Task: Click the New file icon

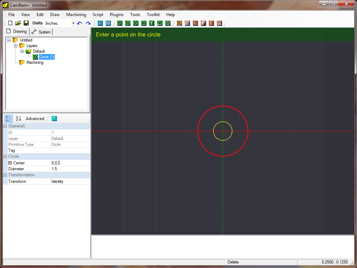Action: 10,23
